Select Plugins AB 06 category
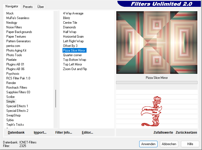202x150 pixels. (15, 69)
